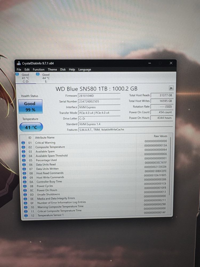
Task: Click the status icon for Available Spare row
Action: [x=24, y=152]
